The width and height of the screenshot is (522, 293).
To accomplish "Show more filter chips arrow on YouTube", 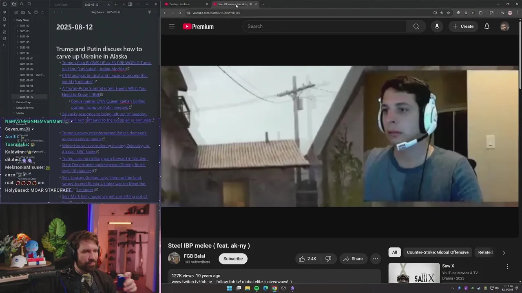I will tap(504, 253).
